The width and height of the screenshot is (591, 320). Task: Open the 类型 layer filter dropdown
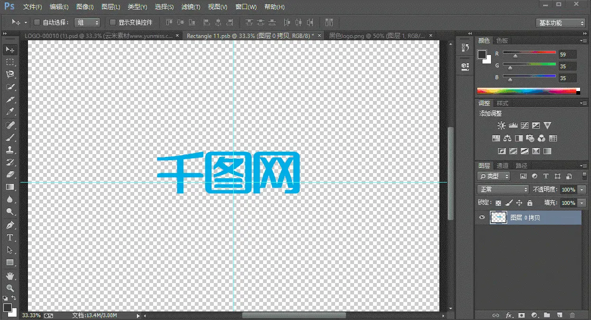click(x=493, y=176)
